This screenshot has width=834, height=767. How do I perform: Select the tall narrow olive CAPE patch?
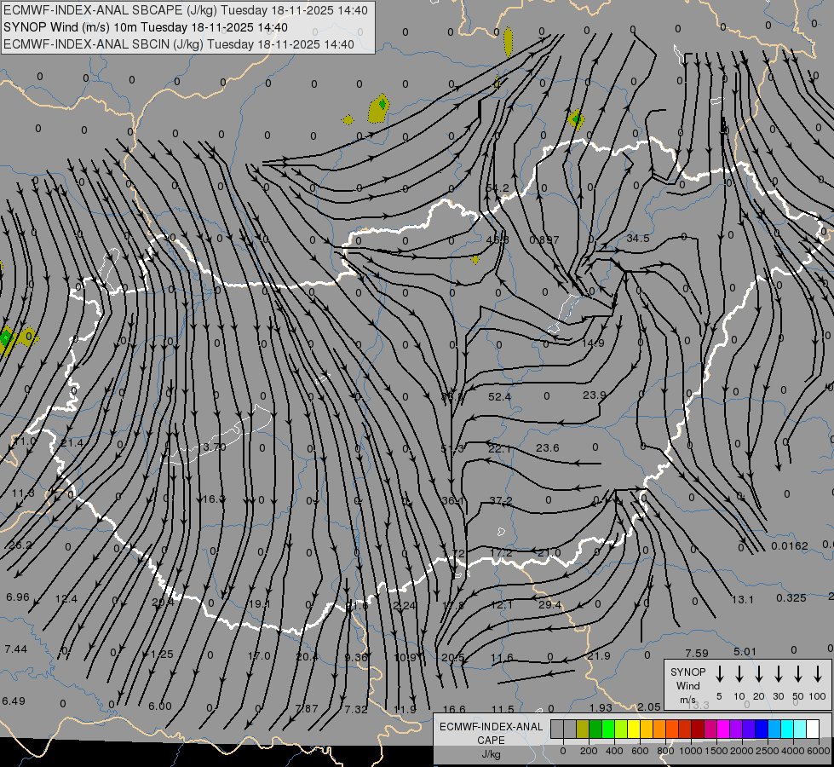pyautogui.click(x=509, y=42)
